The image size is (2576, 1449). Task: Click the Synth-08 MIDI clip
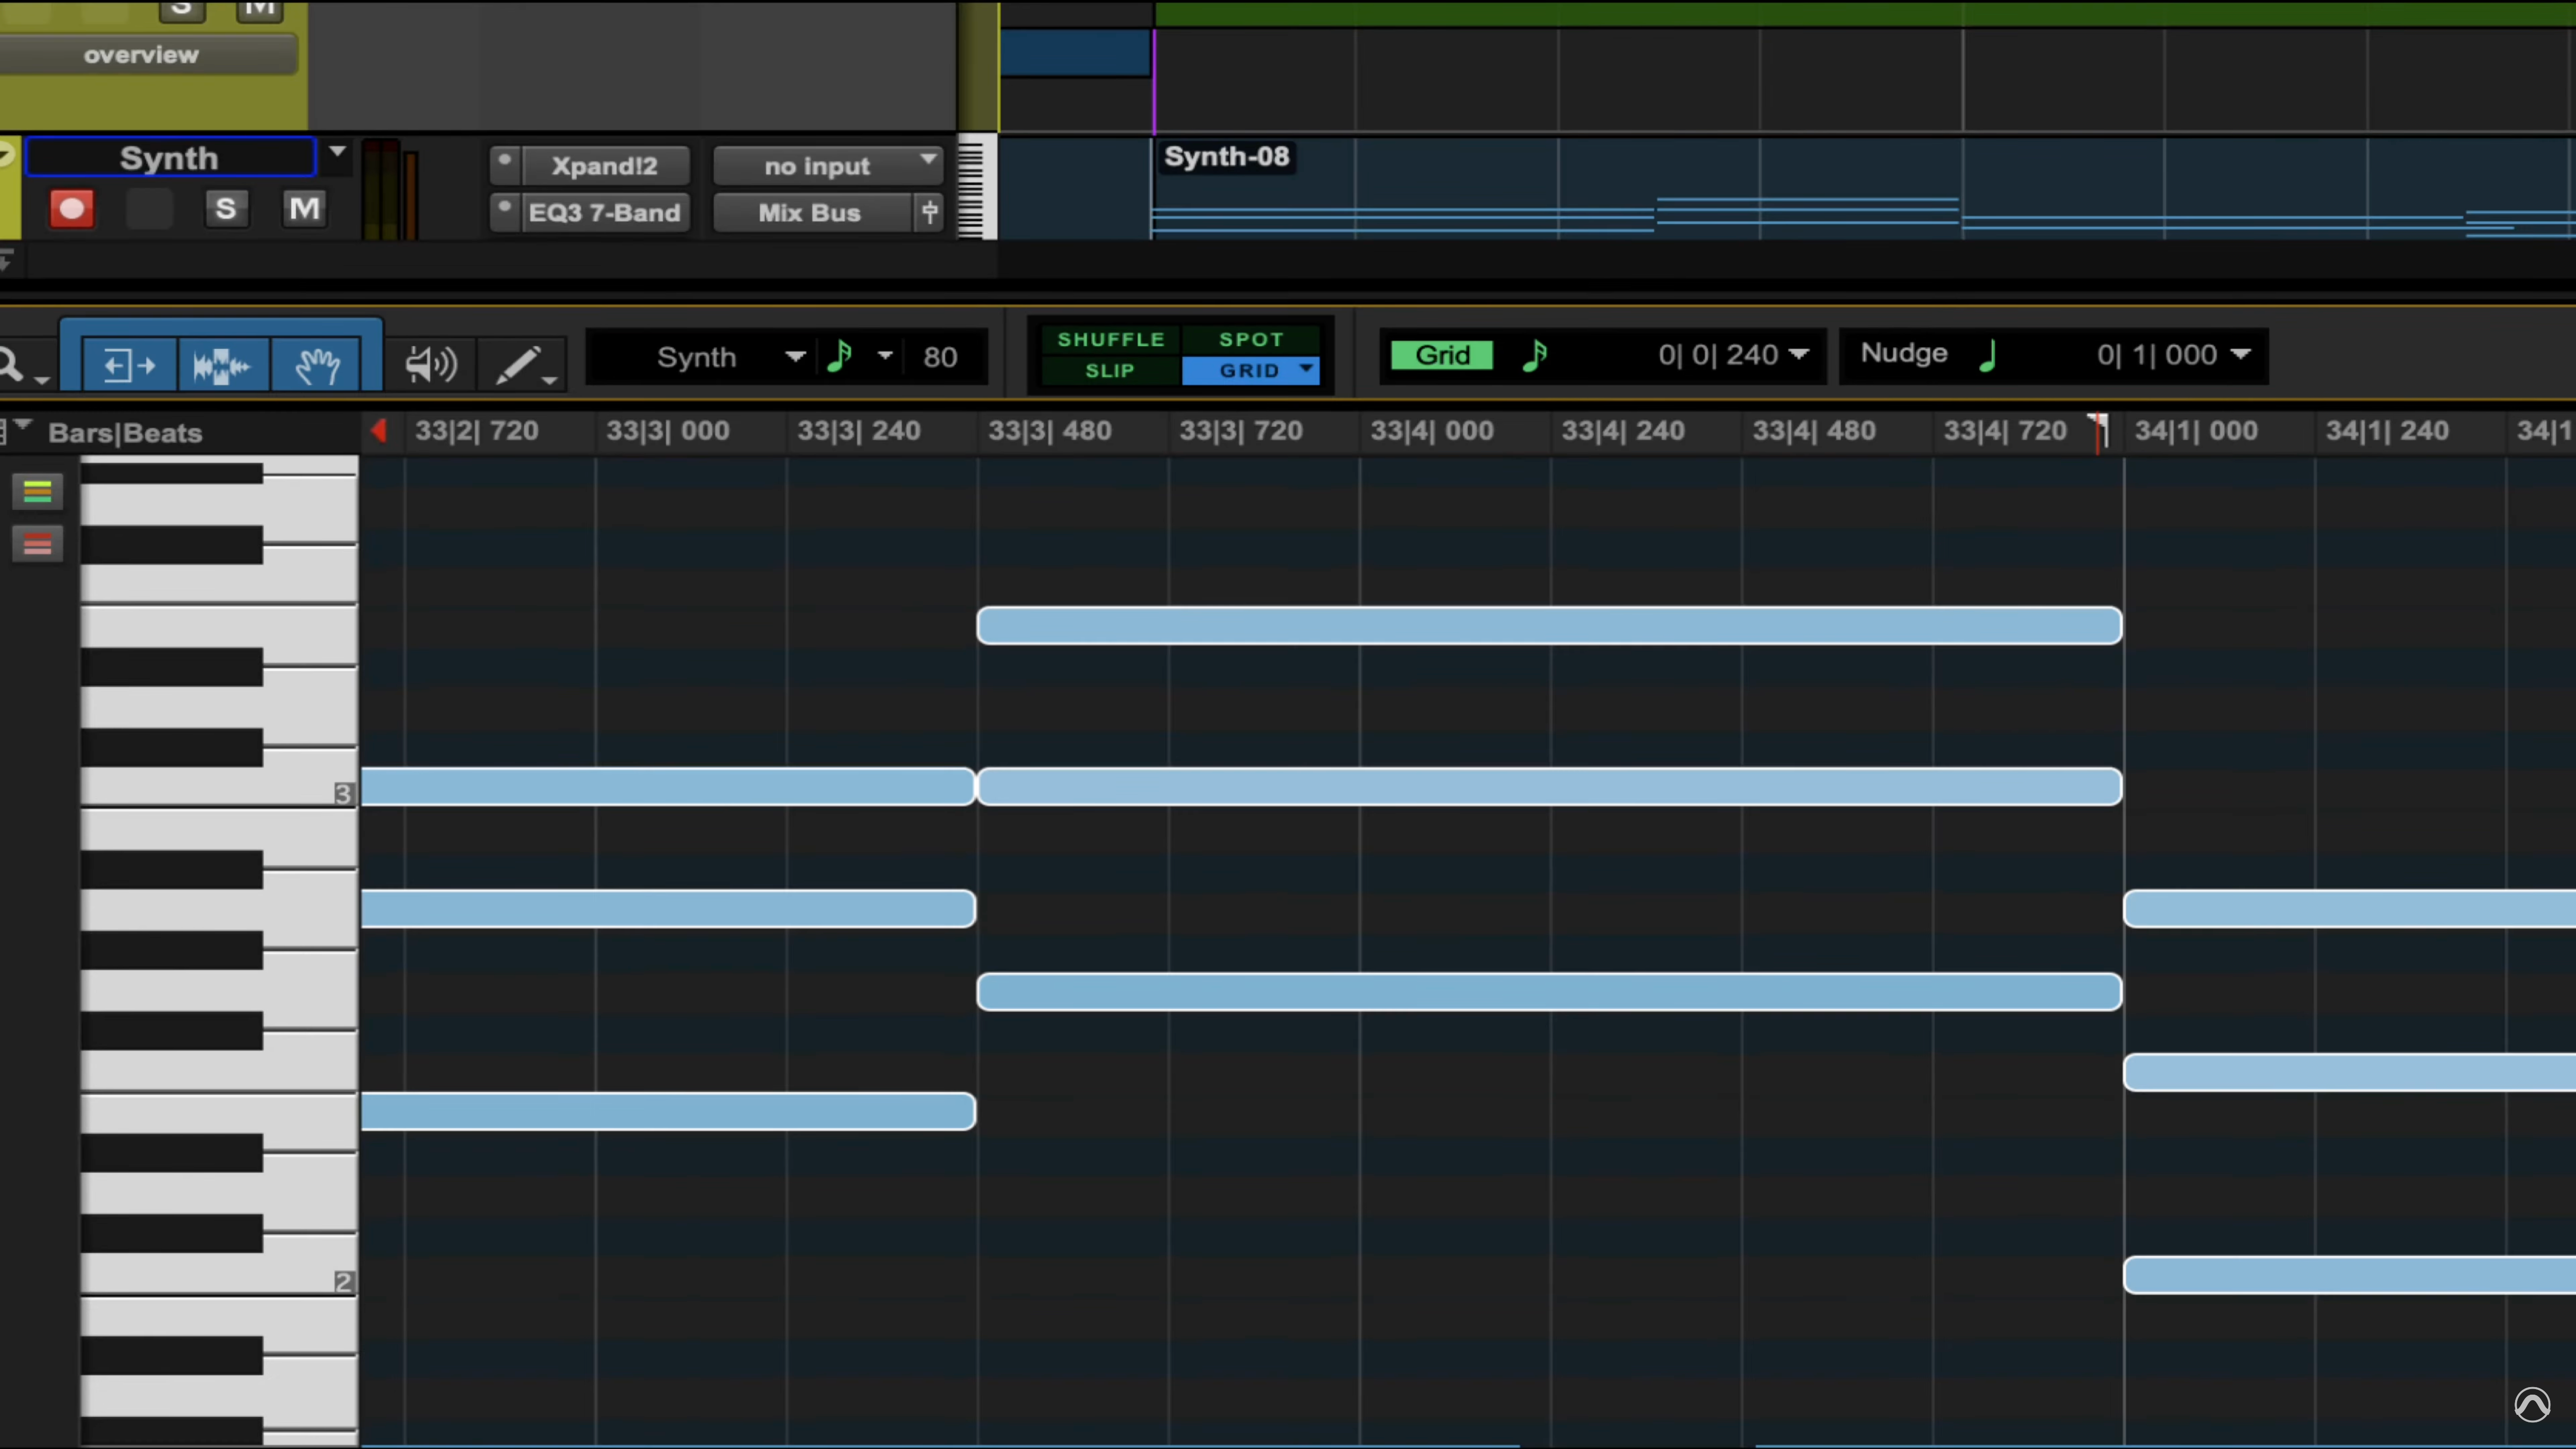tap(1864, 188)
